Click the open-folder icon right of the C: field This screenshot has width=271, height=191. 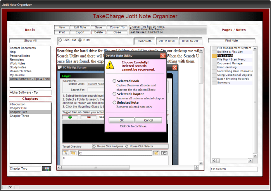[156, 153]
